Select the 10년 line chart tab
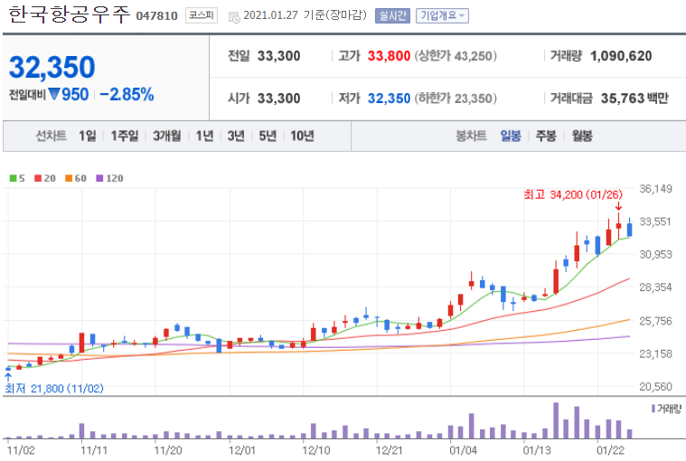The height and width of the screenshot is (461, 686). (302, 136)
